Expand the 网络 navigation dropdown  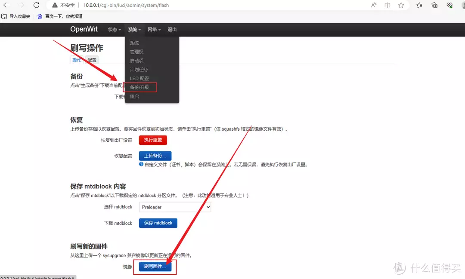click(154, 30)
